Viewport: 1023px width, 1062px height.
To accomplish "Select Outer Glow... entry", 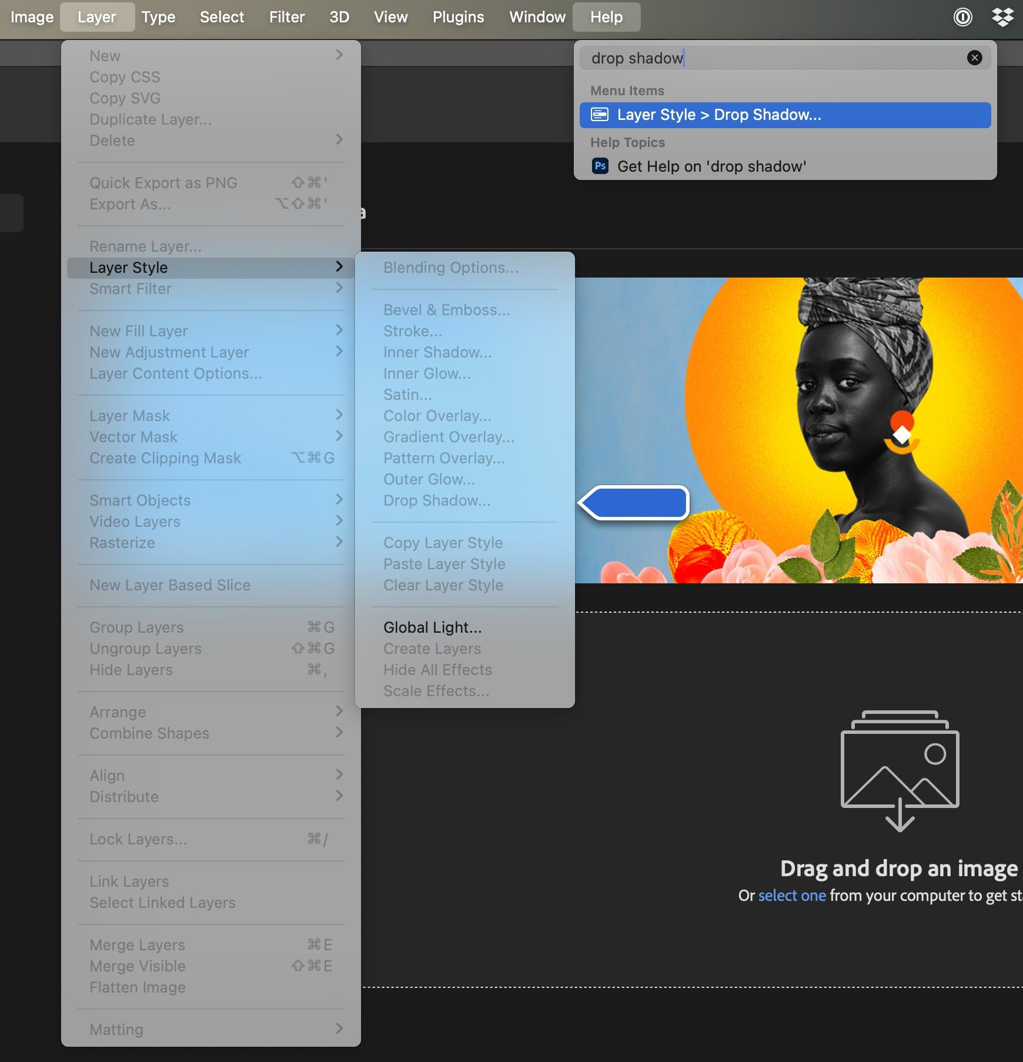I will 464,479.
